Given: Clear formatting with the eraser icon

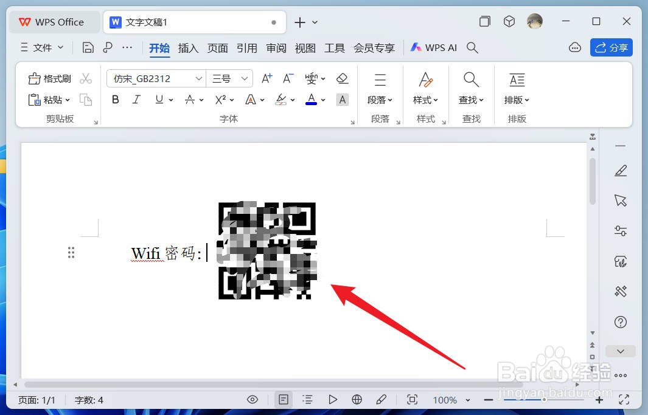Looking at the screenshot, I should [342, 78].
